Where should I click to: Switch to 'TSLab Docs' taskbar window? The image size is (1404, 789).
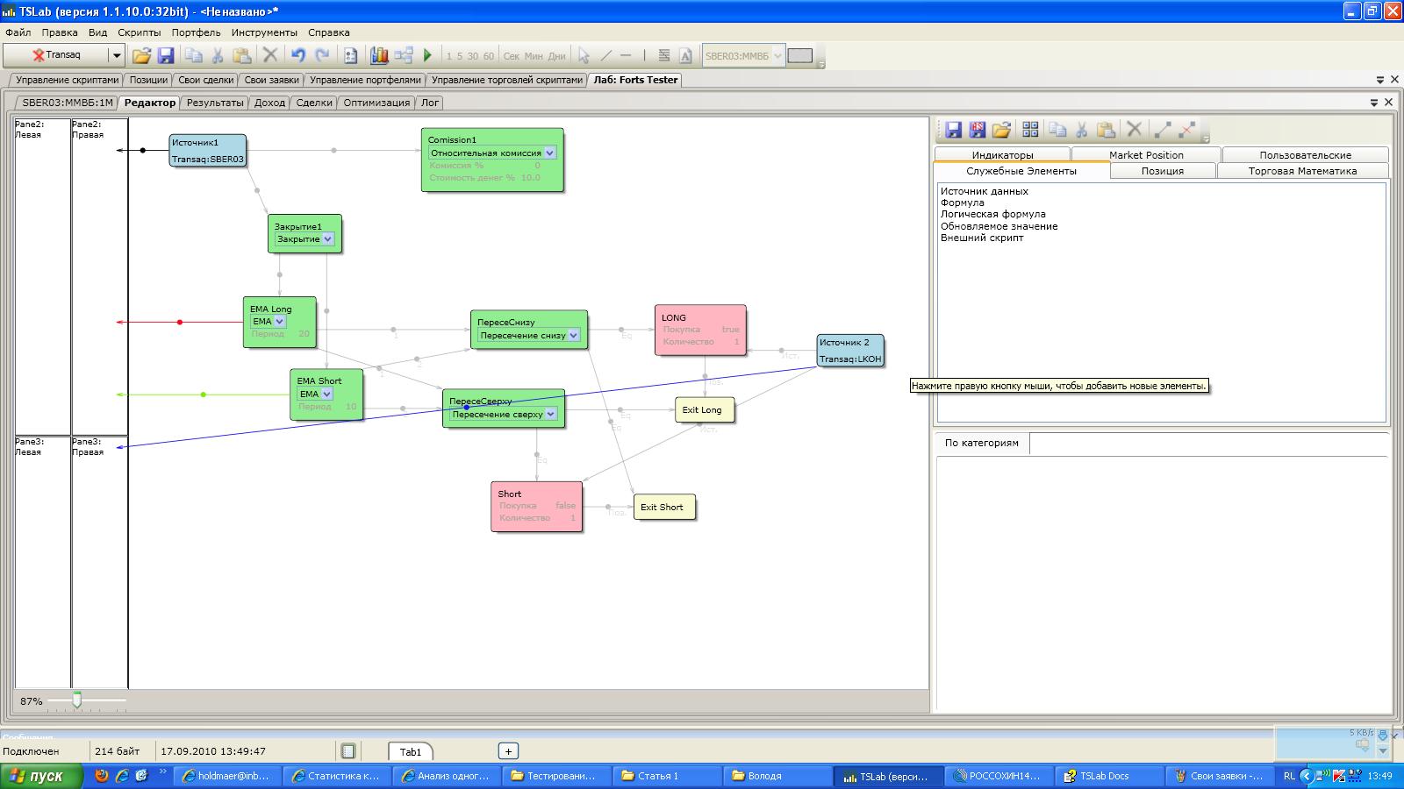(x=1109, y=776)
